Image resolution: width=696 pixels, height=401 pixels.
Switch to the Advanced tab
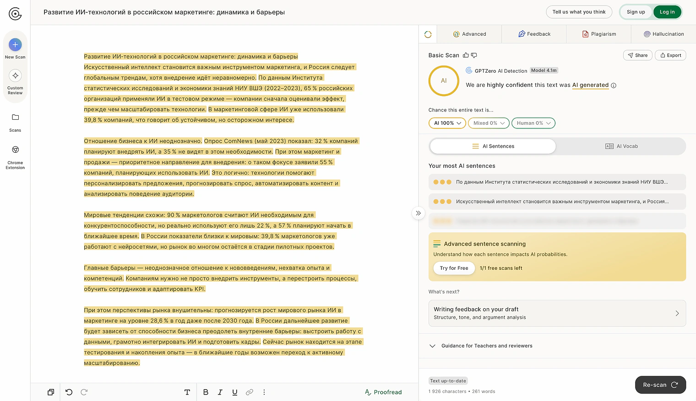[469, 34]
